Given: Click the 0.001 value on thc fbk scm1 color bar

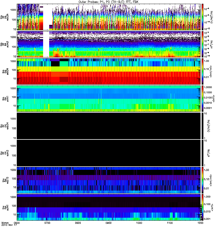Looking at the screenshot, I should click(x=207, y=219).
